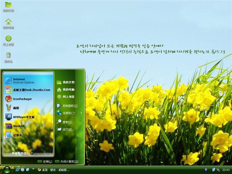
Task: Expand hidden system tray icons arrow
Action: (x=206, y=170)
